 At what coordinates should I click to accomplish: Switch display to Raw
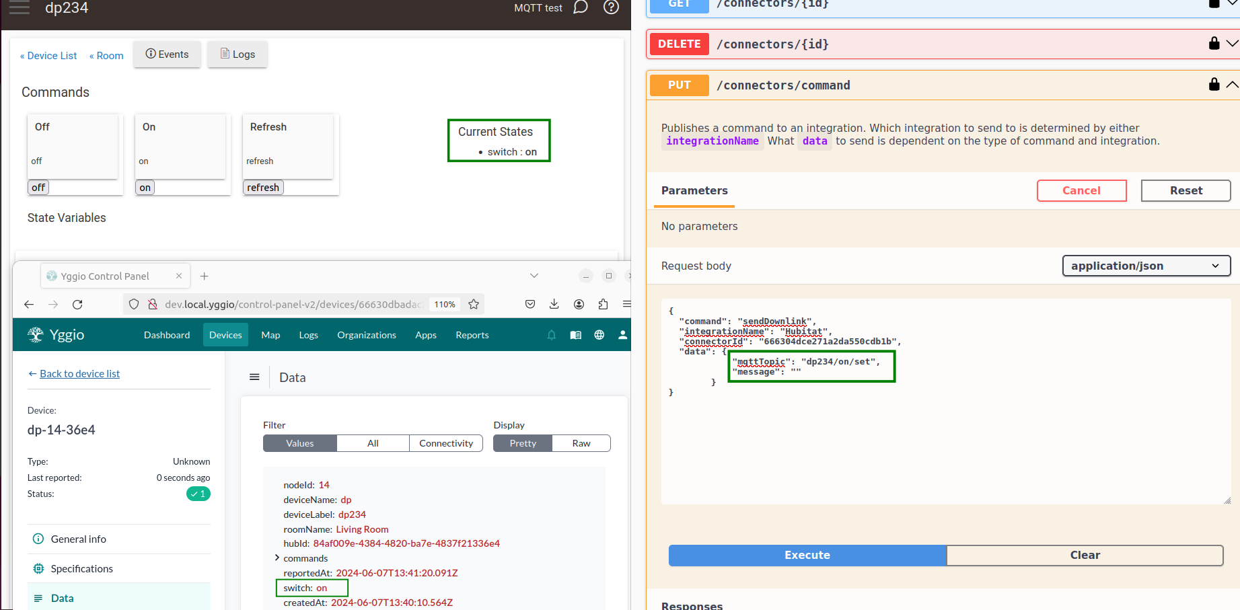coord(581,443)
